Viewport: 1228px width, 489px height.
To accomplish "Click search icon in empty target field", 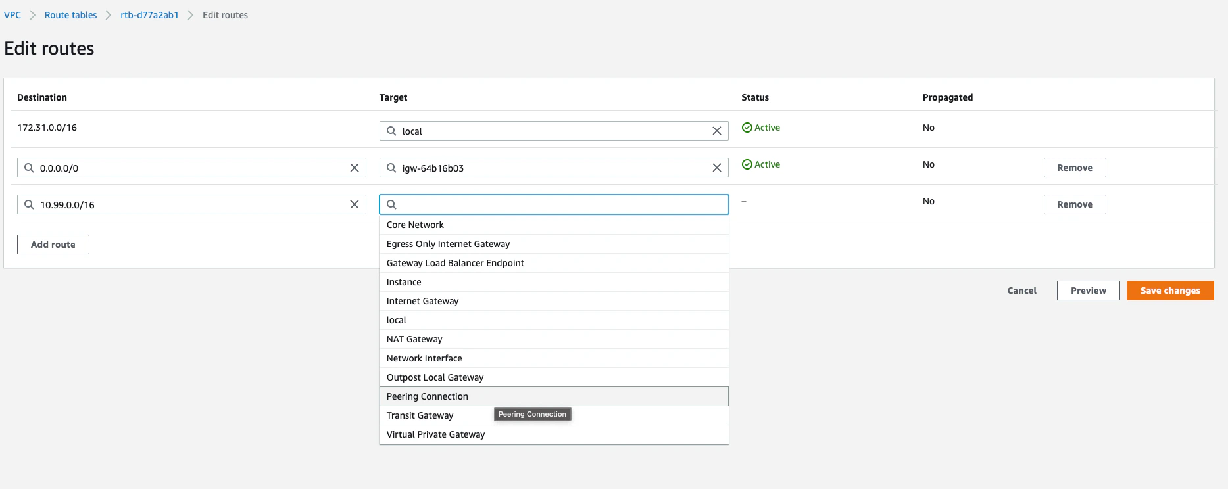I will point(391,204).
